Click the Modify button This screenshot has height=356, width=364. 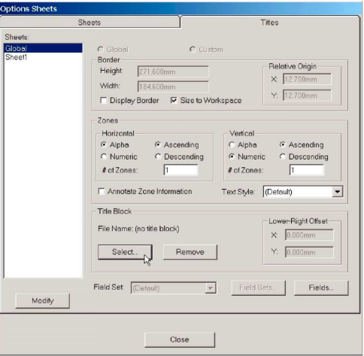coord(43,300)
